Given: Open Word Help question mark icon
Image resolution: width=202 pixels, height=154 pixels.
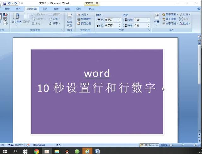Looking at the screenshot, I should (199, 9).
